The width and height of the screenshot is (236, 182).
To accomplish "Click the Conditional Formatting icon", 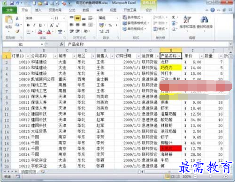I will pos(125,17).
